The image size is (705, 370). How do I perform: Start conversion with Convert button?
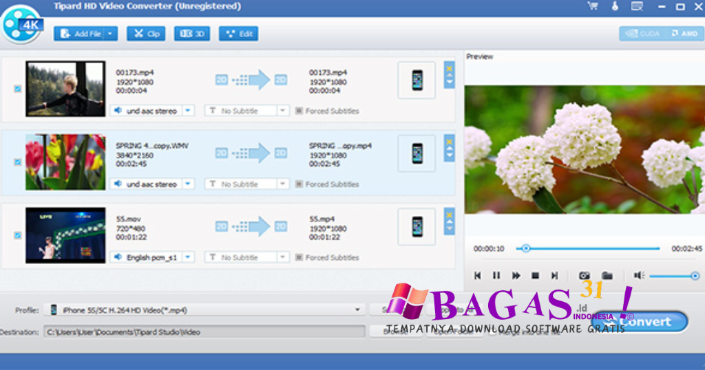tap(640, 321)
